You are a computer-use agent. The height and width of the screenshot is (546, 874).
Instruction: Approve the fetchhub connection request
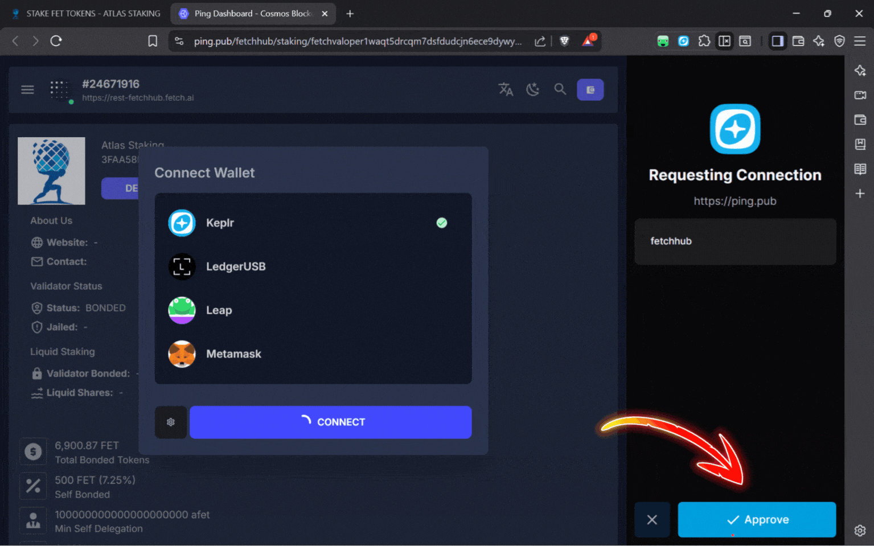[x=757, y=519]
